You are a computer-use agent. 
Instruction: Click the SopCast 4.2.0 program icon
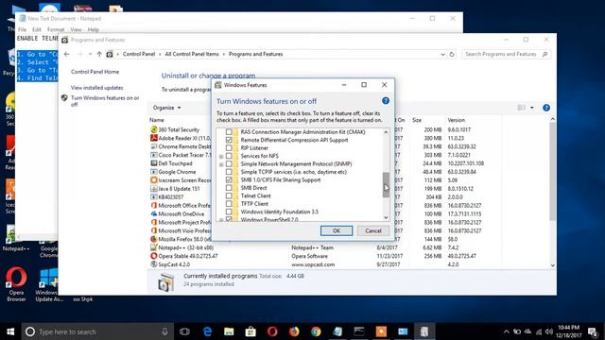tap(153, 264)
